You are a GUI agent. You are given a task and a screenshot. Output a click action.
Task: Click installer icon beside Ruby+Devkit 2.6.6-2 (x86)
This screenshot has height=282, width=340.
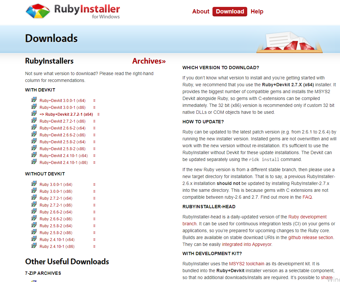click(x=34, y=134)
